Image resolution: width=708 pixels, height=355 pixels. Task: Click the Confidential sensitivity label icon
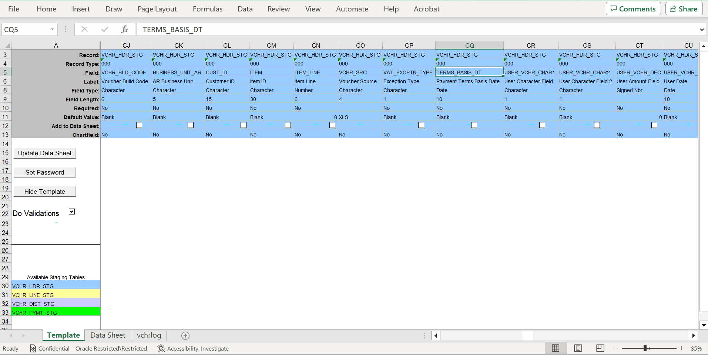(x=32, y=348)
